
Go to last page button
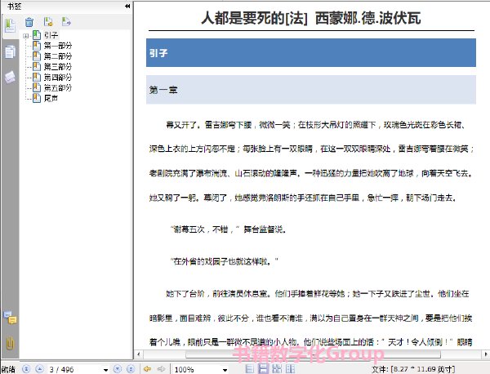(131, 369)
